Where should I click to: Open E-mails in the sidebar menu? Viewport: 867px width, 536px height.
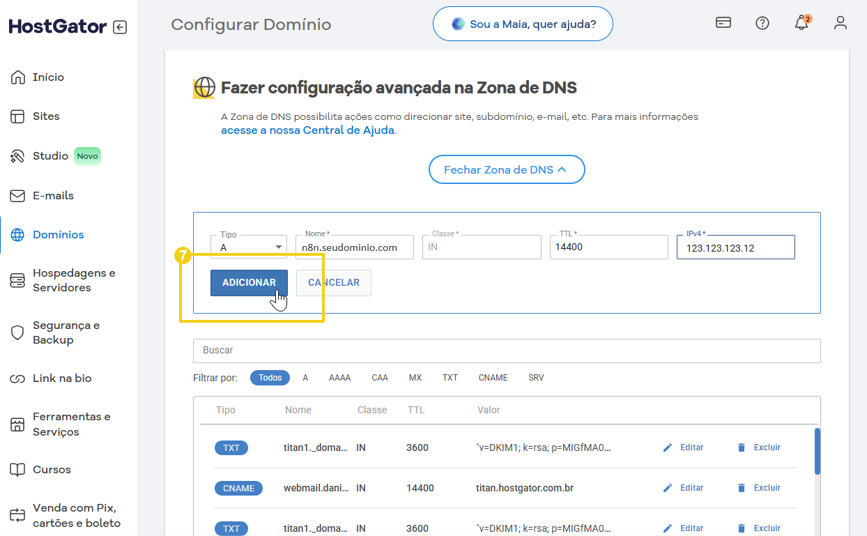tap(53, 196)
